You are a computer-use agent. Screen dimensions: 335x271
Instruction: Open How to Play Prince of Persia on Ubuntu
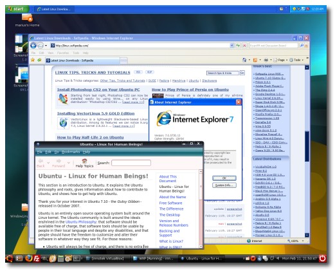pos(190,89)
